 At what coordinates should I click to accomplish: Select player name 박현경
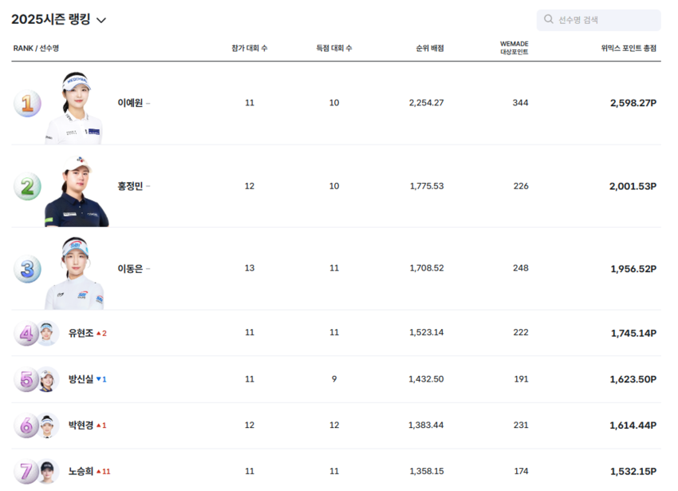81,426
